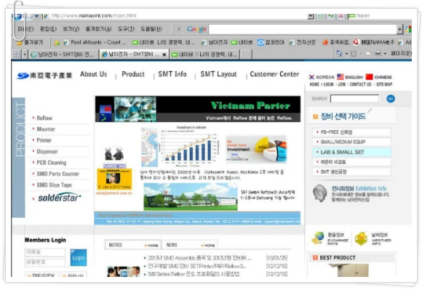
Task: Click the blue GO search button
Action: [391, 99]
